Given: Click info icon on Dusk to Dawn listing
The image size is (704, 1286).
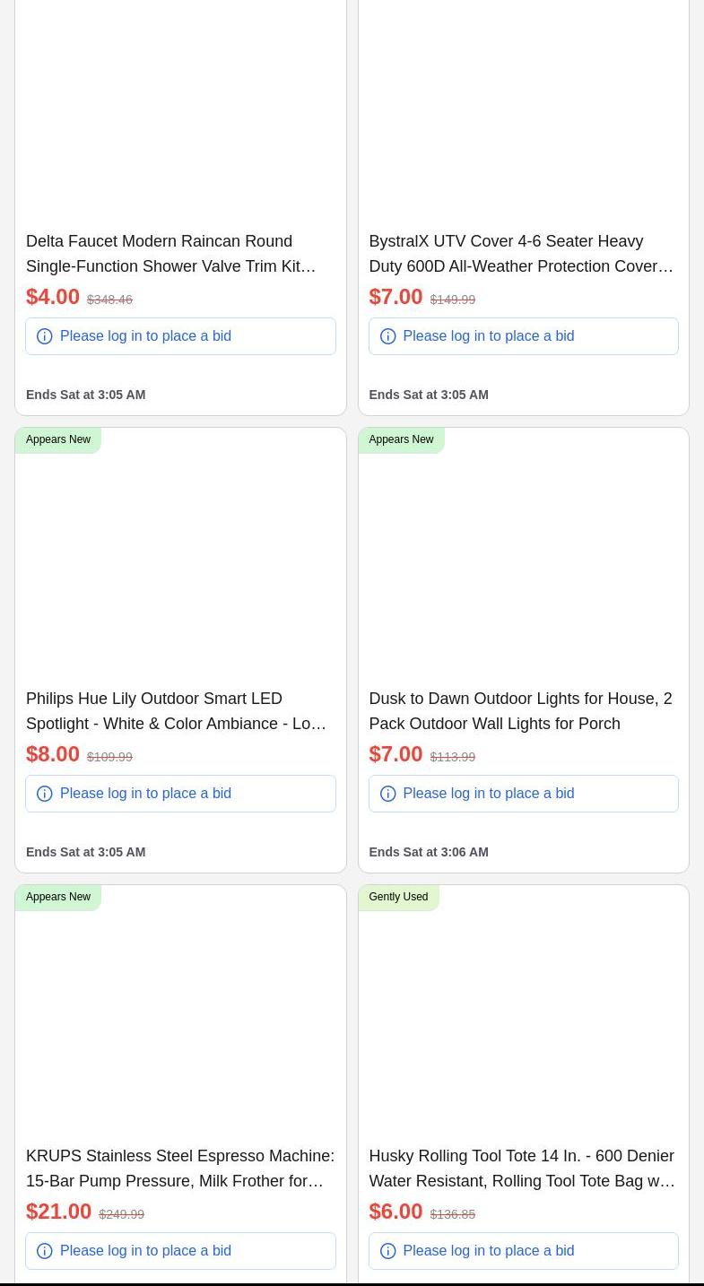Looking at the screenshot, I should (x=388, y=794).
